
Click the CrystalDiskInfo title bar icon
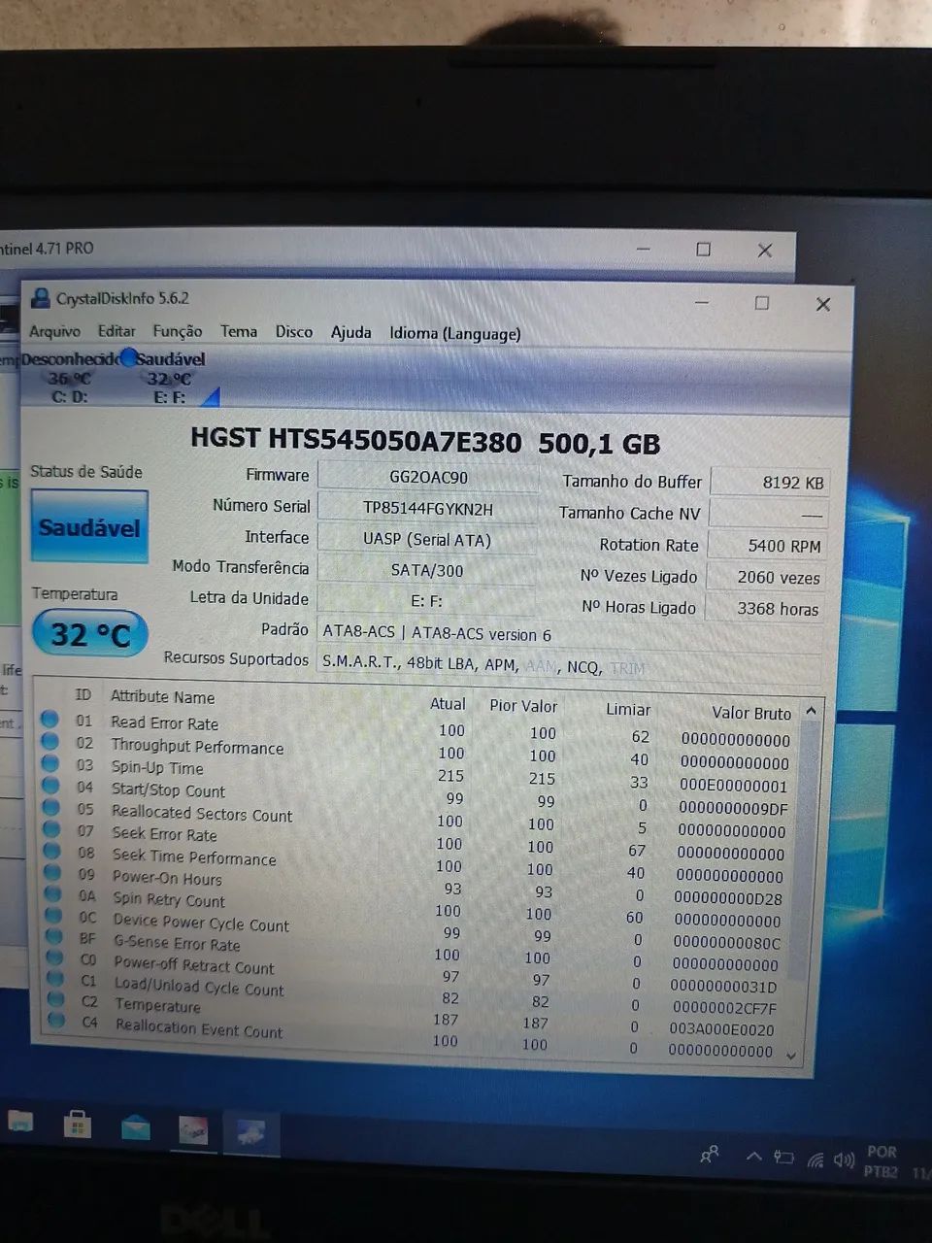(x=40, y=298)
